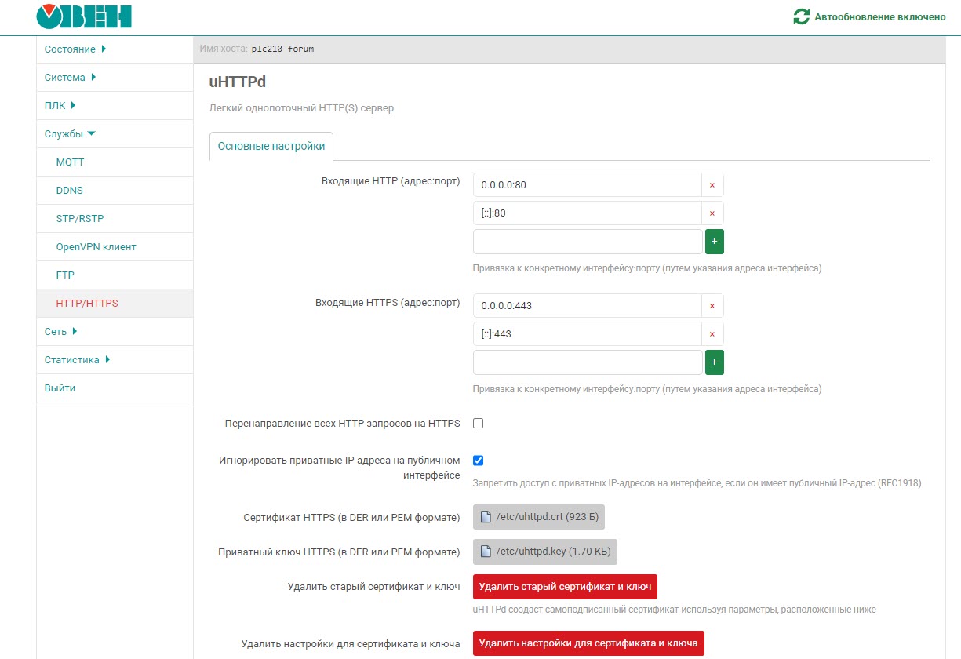Image resolution: width=961 pixels, height=659 pixels.
Task: Expand the Сеть menu section
Action: [60, 332]
